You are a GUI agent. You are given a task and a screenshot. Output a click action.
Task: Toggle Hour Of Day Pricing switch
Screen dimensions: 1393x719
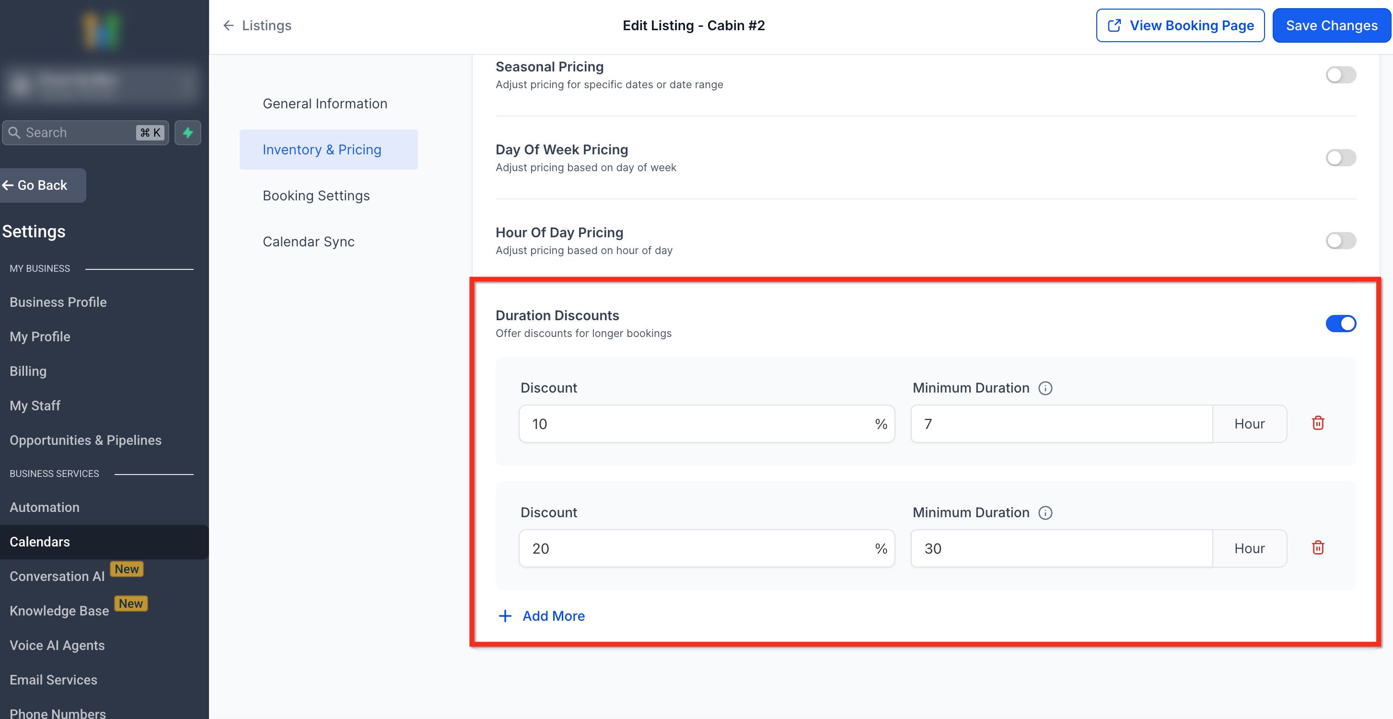click(x=1340, y=241)
